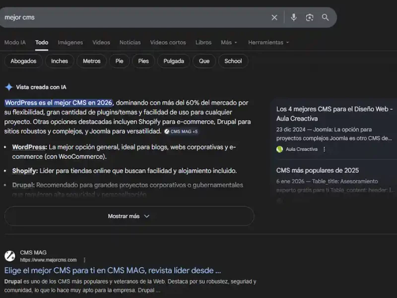Image resolution: width=397 pixels, height=298 pixels.
Task: Switch to the Imágenes tab
Action: [x=70, y=42]
